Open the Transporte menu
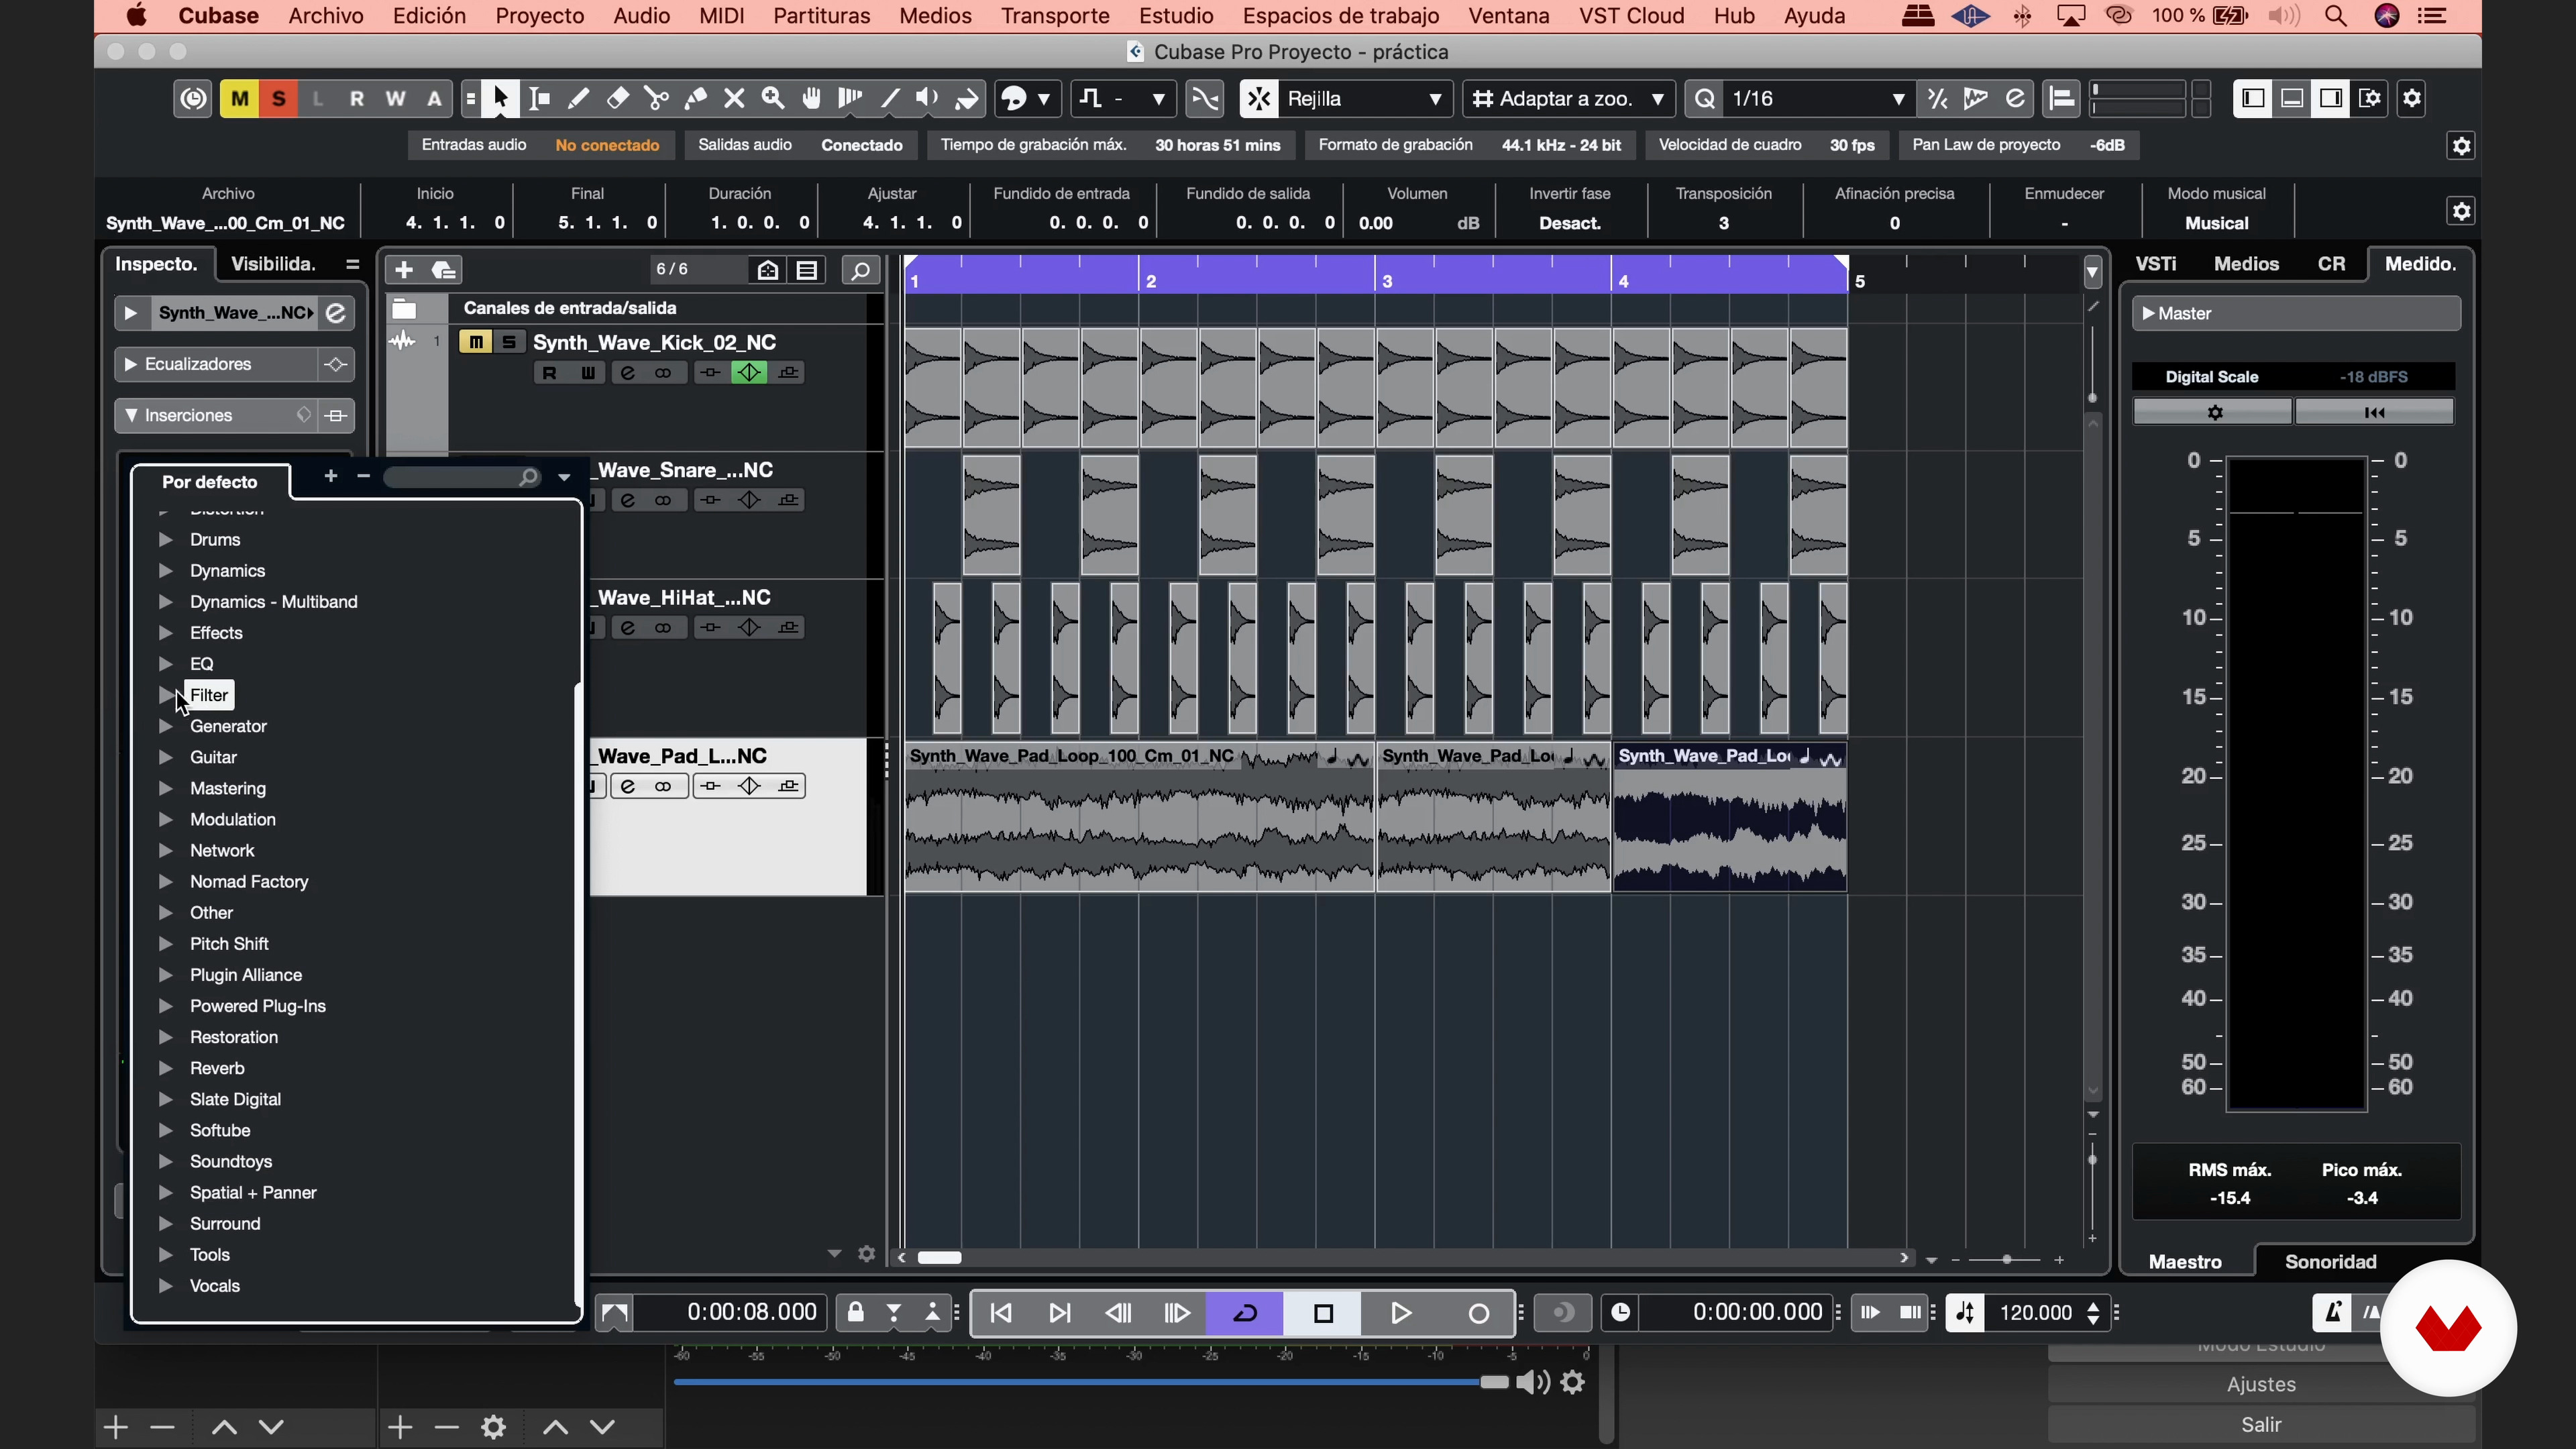This screenshot has width=2576, height=1449. (1055, 16)
